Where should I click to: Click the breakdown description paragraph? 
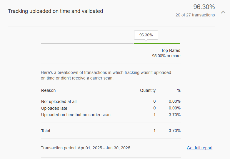[106, 75]
